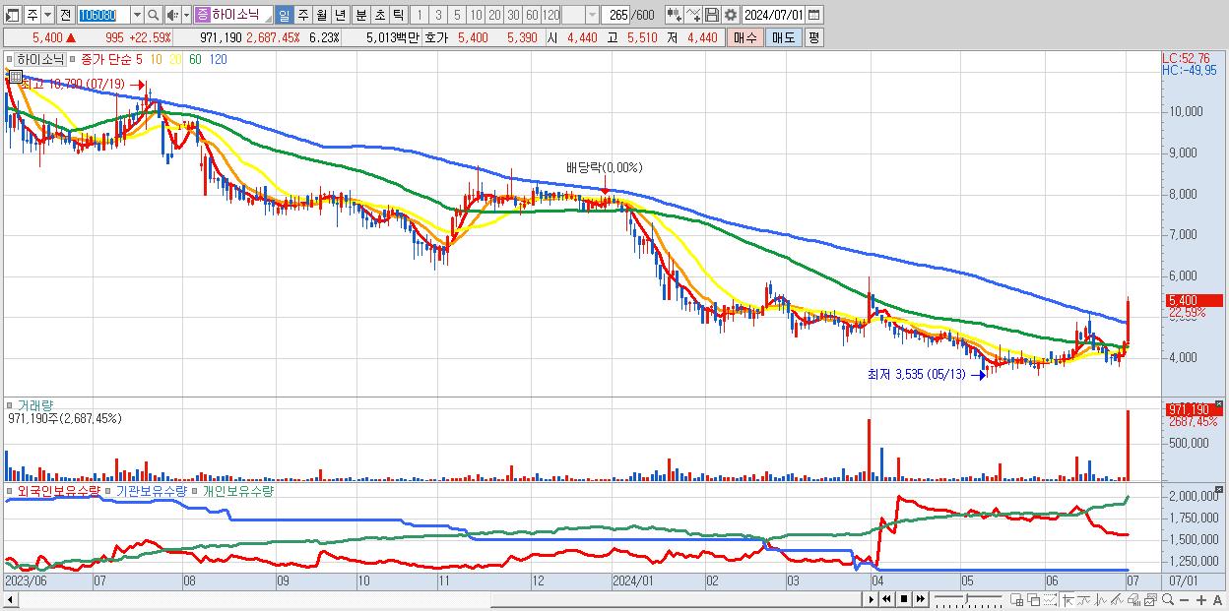The width and height of the screenshot is (1229, 611).
Task: Open stock code history dropdown arrow
Action: 137,15
